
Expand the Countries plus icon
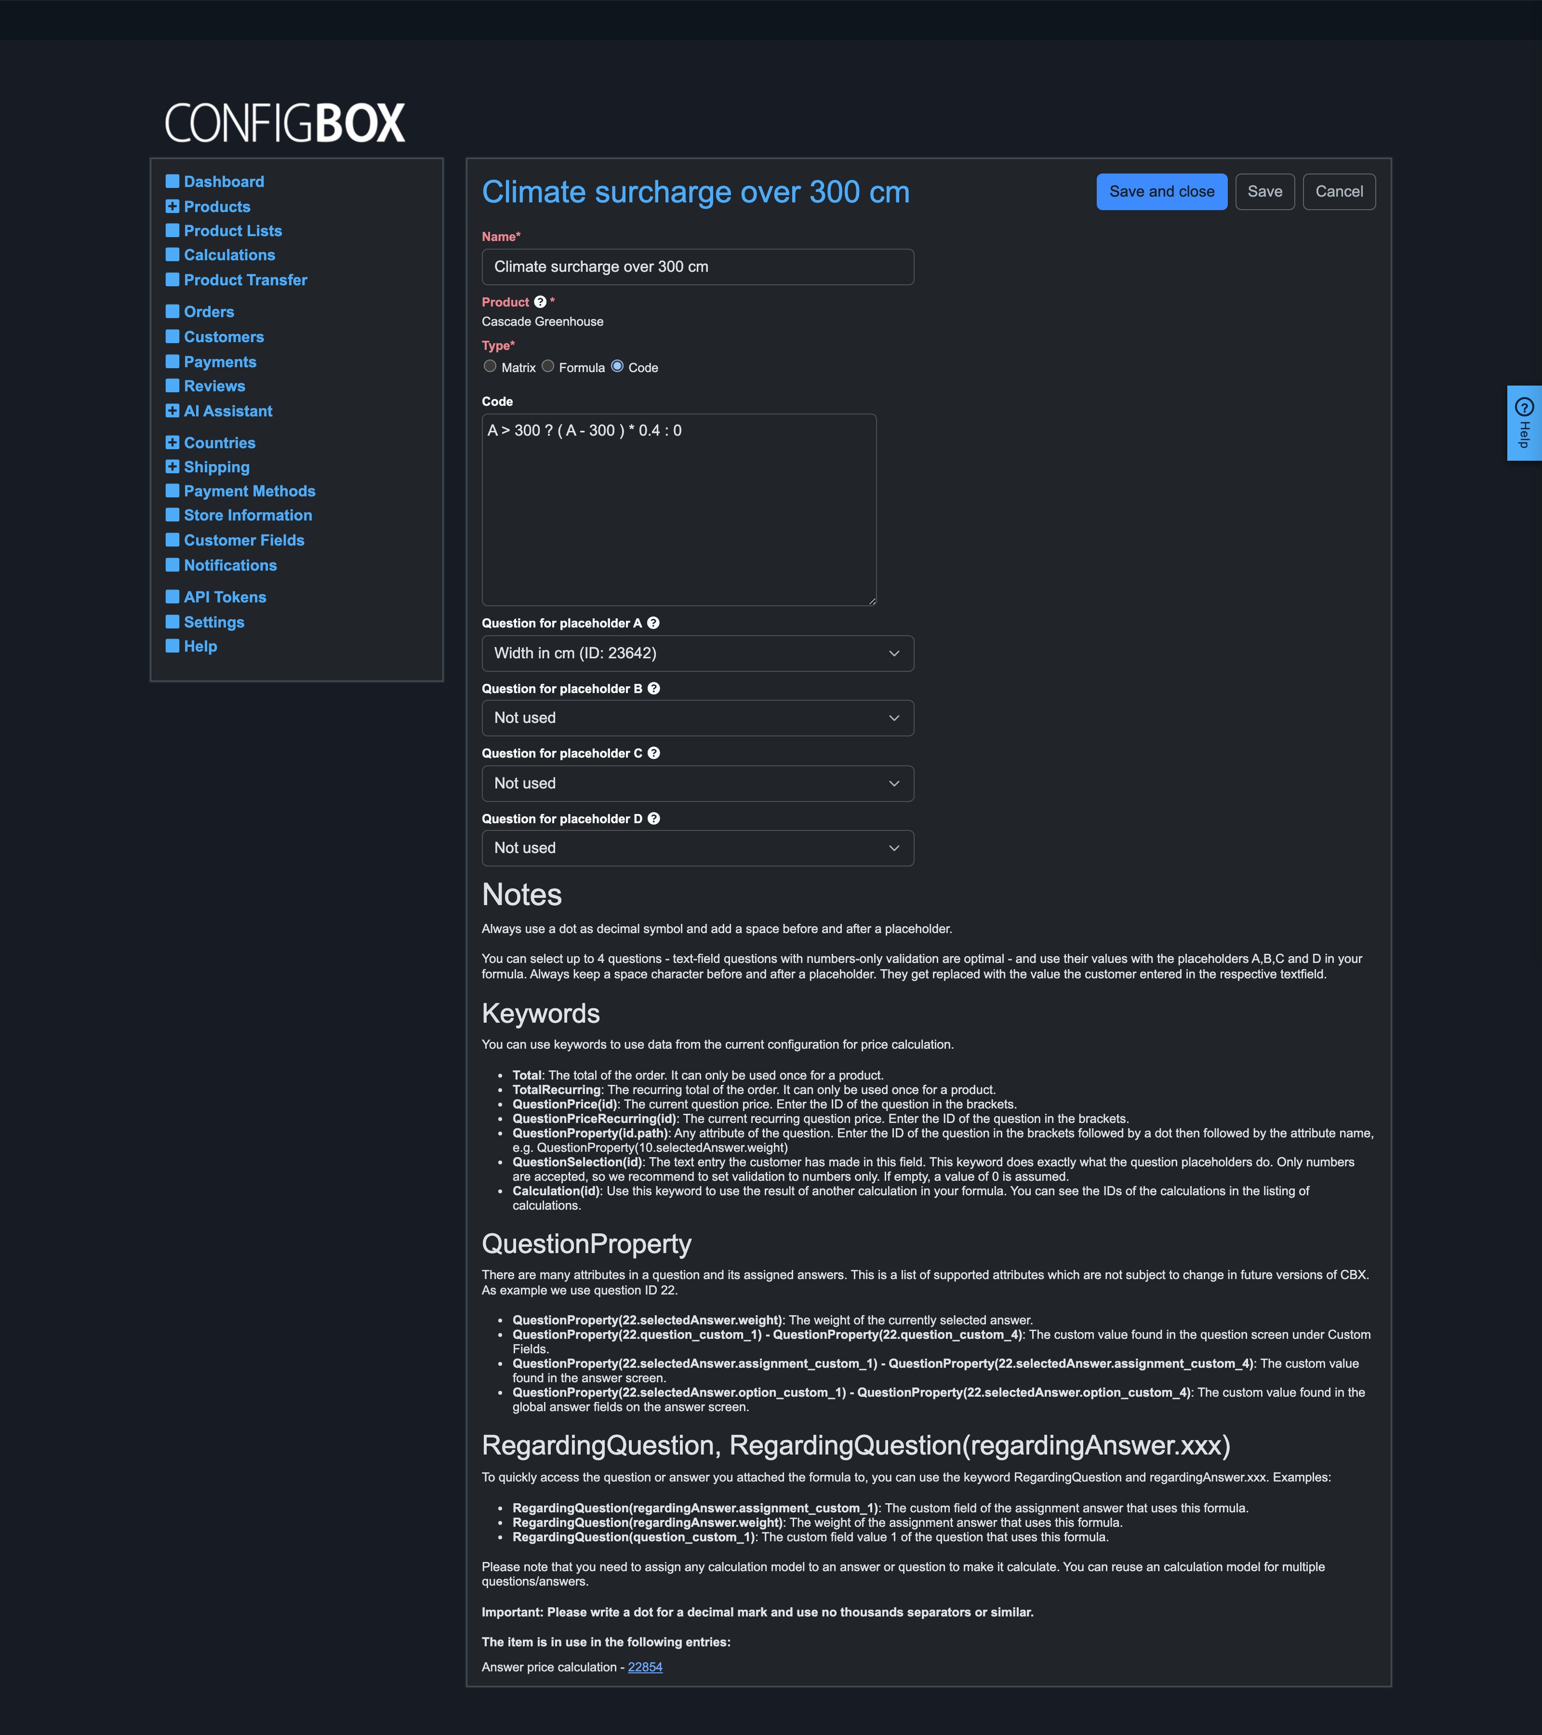(173, 442)
